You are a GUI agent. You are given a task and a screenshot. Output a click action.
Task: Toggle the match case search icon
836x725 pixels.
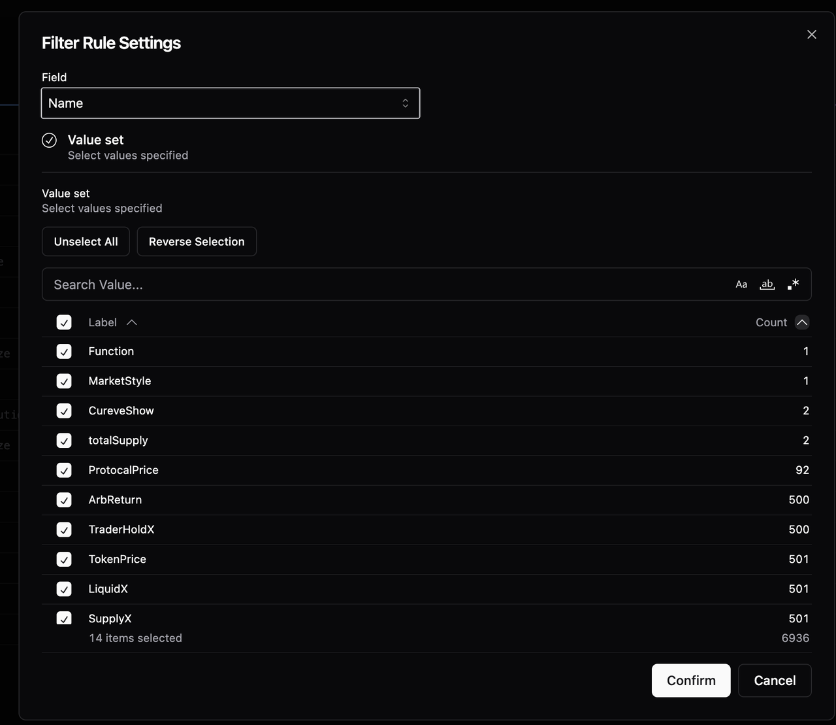click(741, 284)
